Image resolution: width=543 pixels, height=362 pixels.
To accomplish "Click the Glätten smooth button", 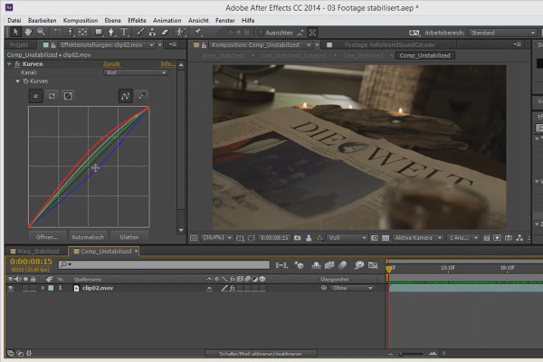I will (x=129, y=237).
